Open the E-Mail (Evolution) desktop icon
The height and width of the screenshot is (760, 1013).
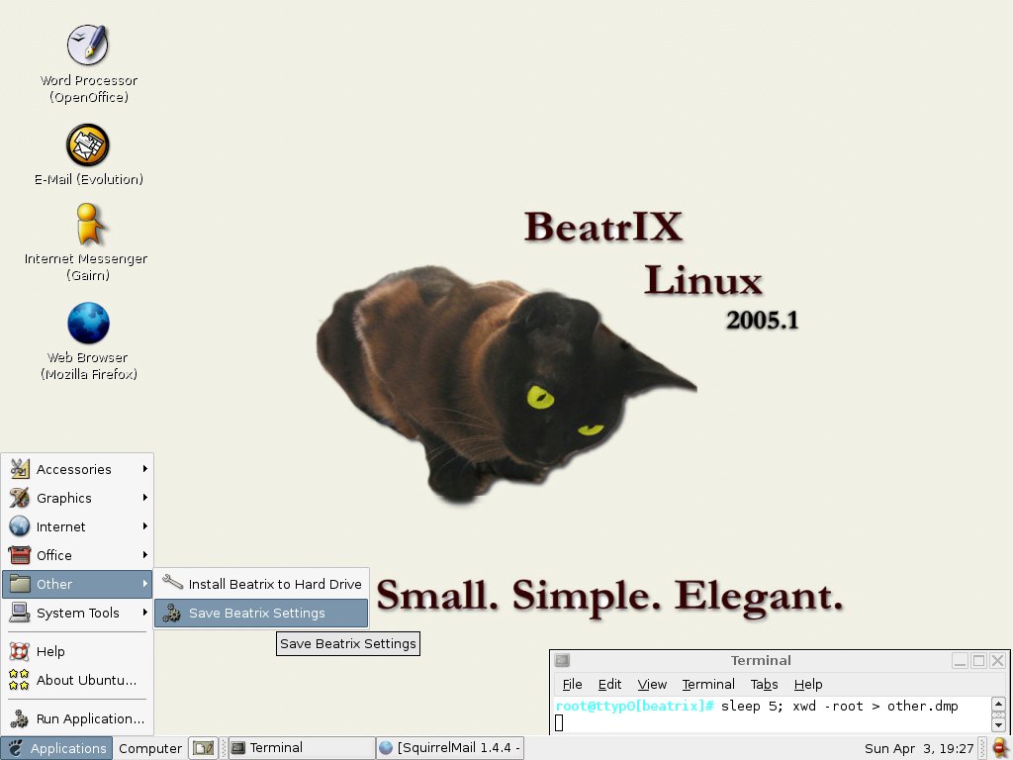pyautogui.click(x=88, y=144)
